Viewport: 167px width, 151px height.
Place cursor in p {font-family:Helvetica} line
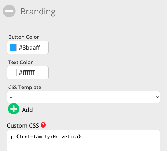click(x=46, y=137)
